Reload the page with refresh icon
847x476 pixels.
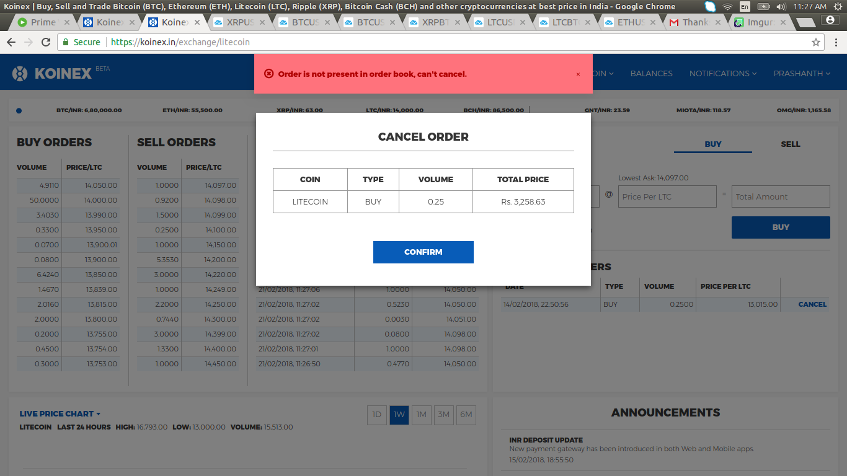pyautogui.click(x=46, y=42)
